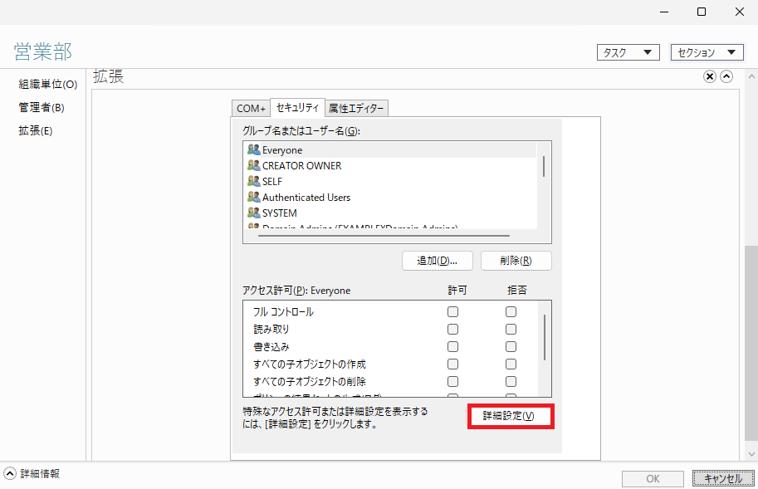The image size is (758, 489).
Task: Open the タスク dropdown
Action: click(628, 52)
